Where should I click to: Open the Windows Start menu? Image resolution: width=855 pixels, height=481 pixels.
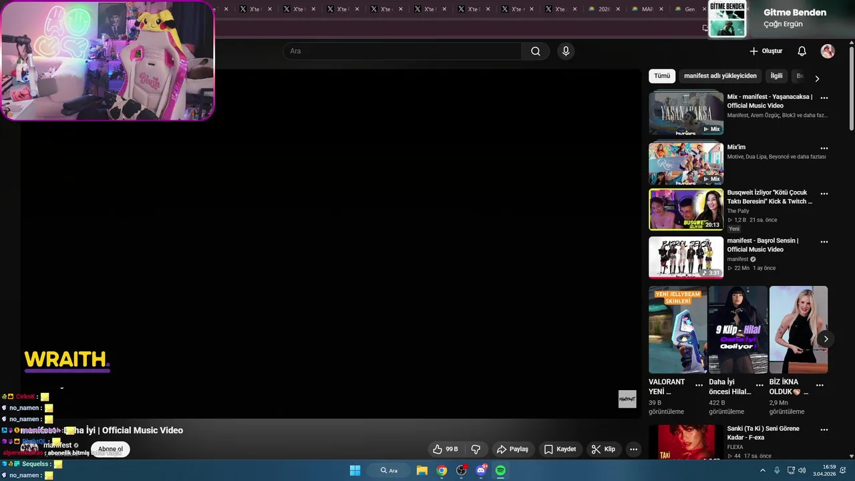(x=355, y=470)
